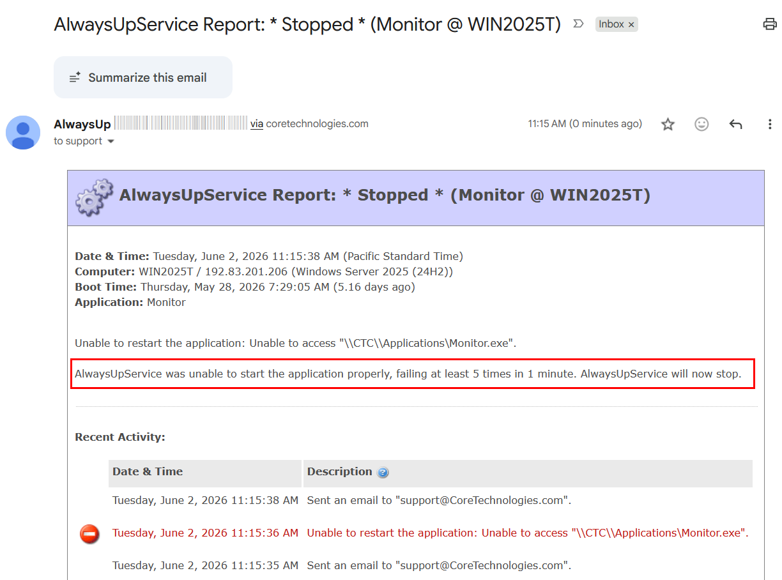This screenshot has width=782, height=580.
Task: Summarize this email button
Action: [x=143, y=77]
